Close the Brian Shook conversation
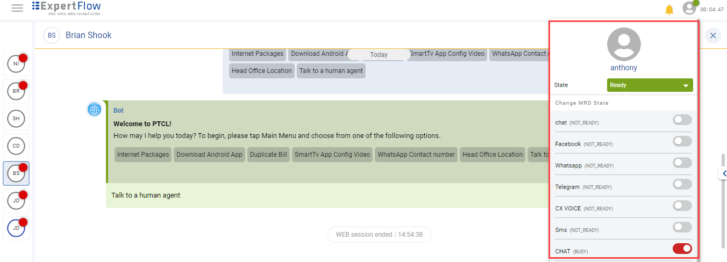This screenshot has width=727, height=262. [712, 35]
